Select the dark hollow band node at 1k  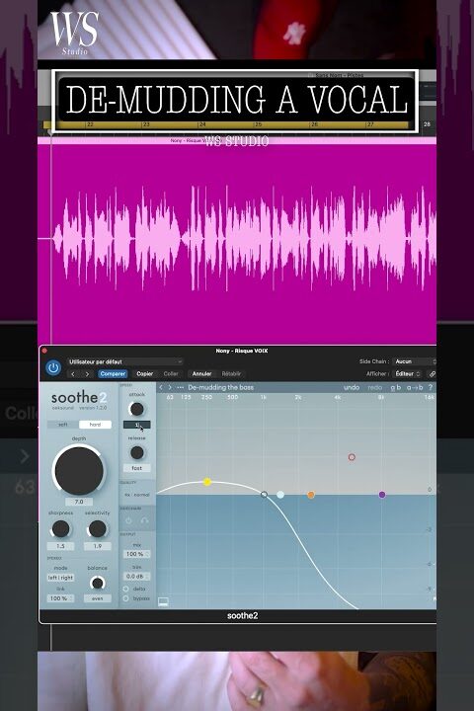pyautogui.click(x=264, y=495)
